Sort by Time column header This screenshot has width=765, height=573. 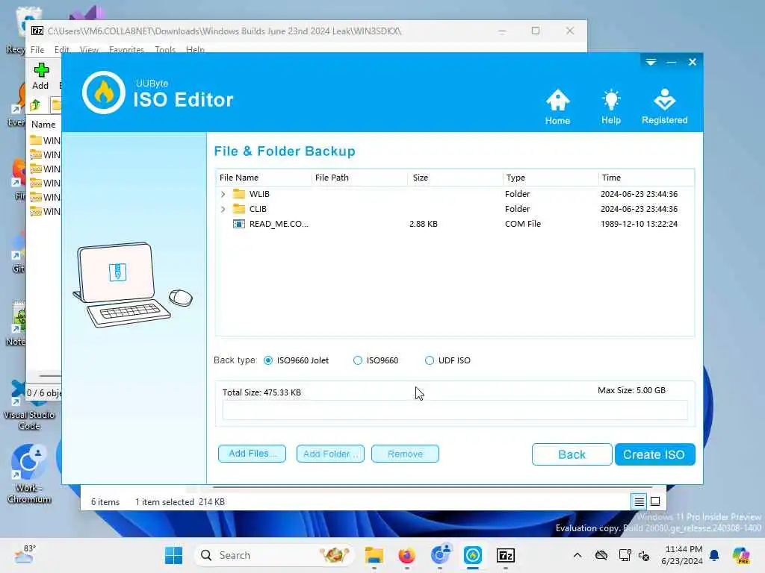[646, 178]
